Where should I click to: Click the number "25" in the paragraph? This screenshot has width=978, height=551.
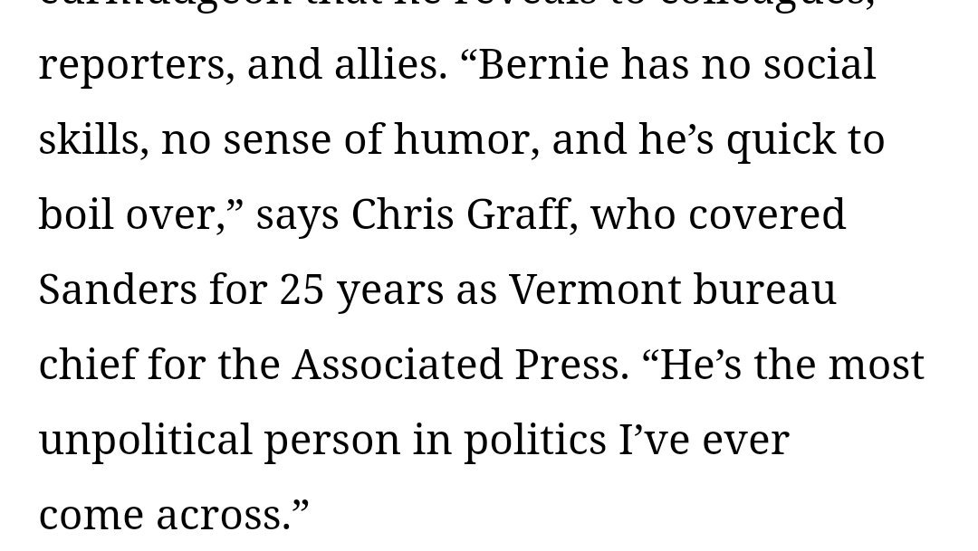302,290
